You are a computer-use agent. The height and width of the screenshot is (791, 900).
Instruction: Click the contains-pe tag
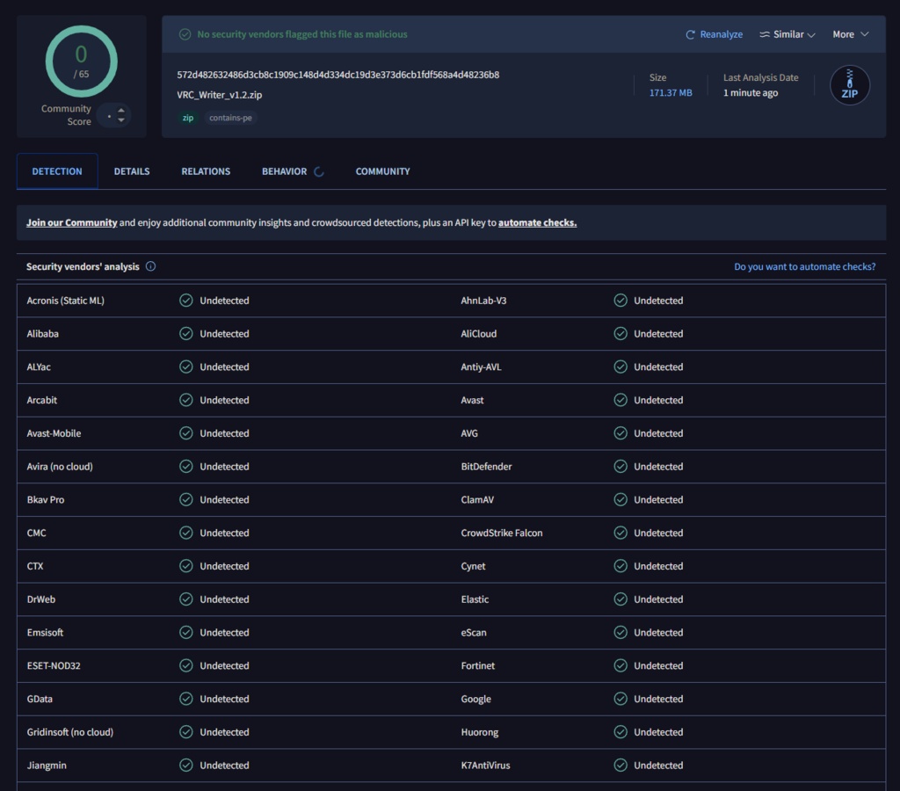click(x=230, y=118)
